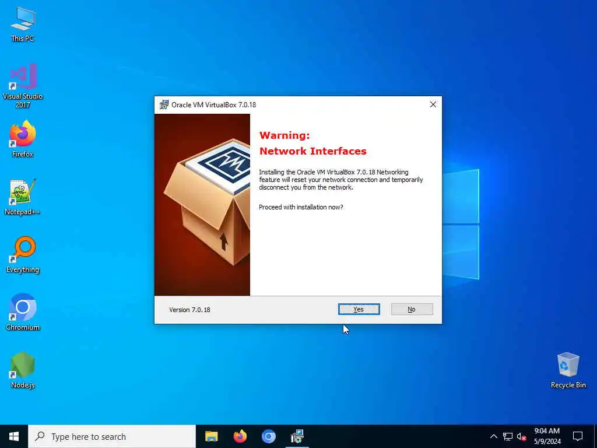
Task: Open the notification center icon
Action: (578, 436)
